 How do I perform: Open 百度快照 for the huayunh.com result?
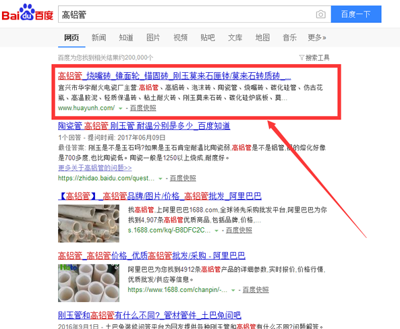pyautogui.click(x=143, y=108)
